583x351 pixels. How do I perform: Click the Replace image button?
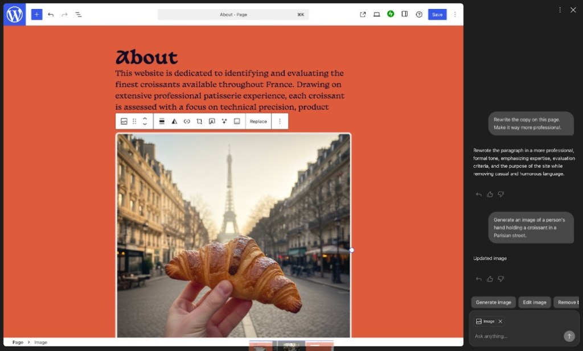[258, 121]
